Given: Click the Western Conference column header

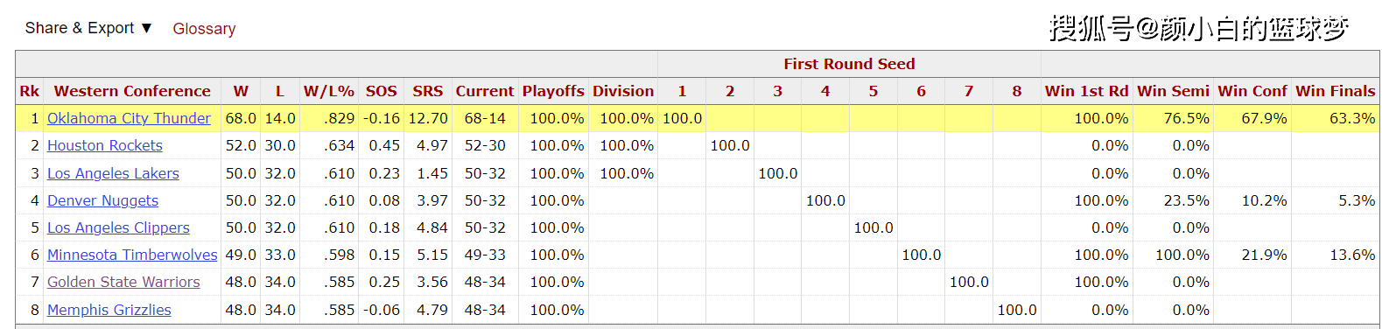Looking at the screenshot, I should tap(132, 91).
